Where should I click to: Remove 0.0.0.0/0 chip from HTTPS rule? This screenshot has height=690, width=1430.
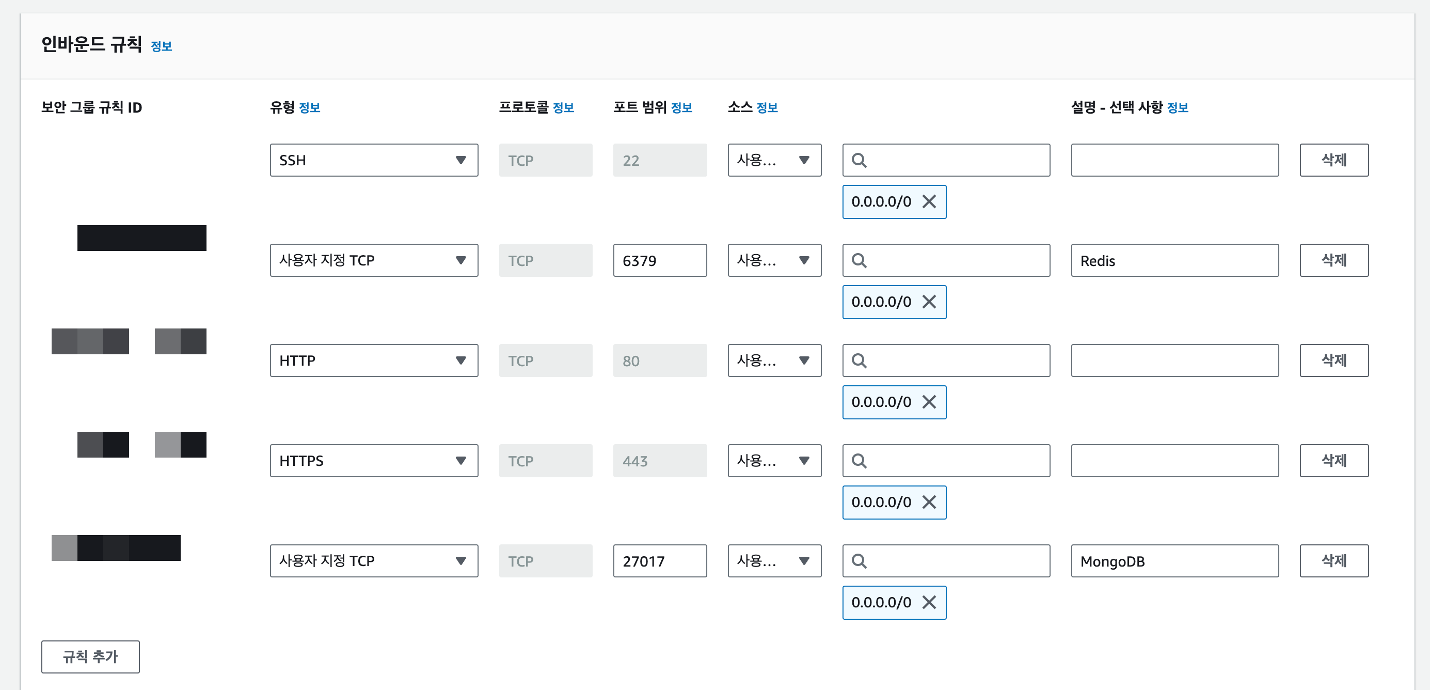point(929,502)
